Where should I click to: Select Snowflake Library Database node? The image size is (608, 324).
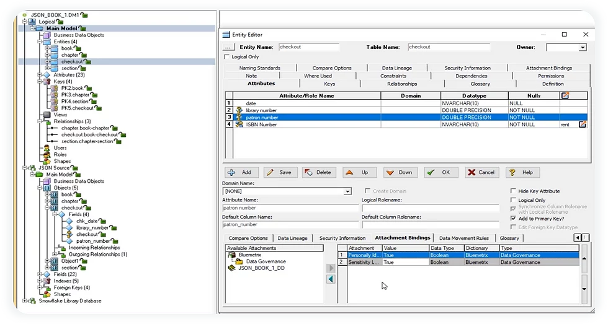click(x=69, y=301)
